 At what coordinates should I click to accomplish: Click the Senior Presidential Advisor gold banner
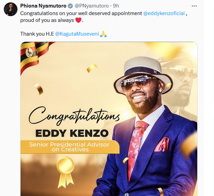[69, 147]
